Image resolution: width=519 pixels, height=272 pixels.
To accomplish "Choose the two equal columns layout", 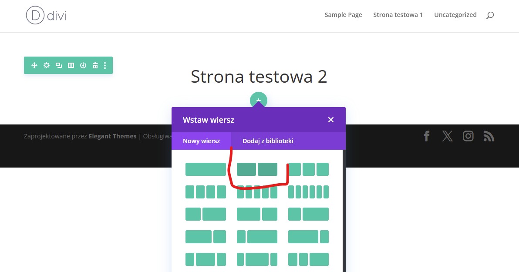I will pyautogui.click(x=257, y=169).
